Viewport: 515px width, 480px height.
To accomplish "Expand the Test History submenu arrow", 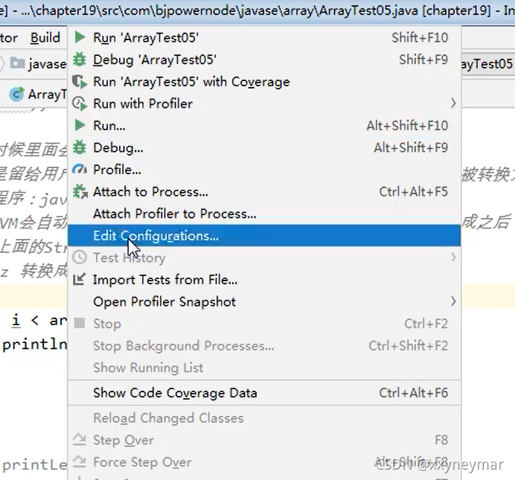I will pos(453,257).
